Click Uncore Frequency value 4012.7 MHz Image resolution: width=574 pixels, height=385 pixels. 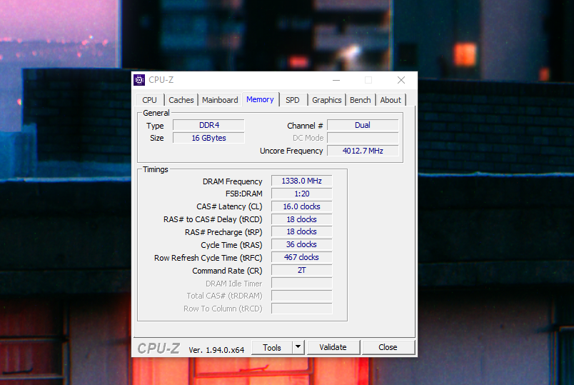point(363,151)
